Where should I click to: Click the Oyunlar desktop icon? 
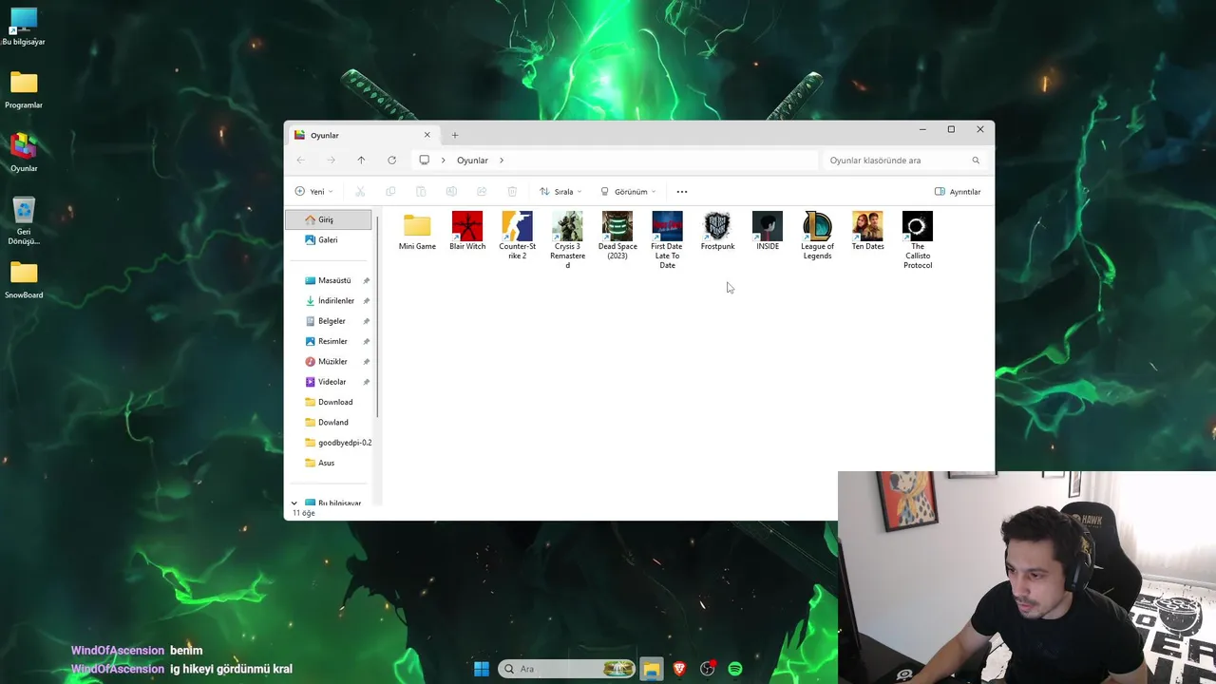click(x=24, y=153)
